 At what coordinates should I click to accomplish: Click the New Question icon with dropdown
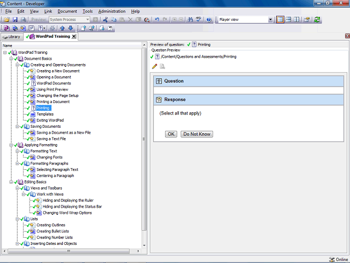click(x=42, y=28)
